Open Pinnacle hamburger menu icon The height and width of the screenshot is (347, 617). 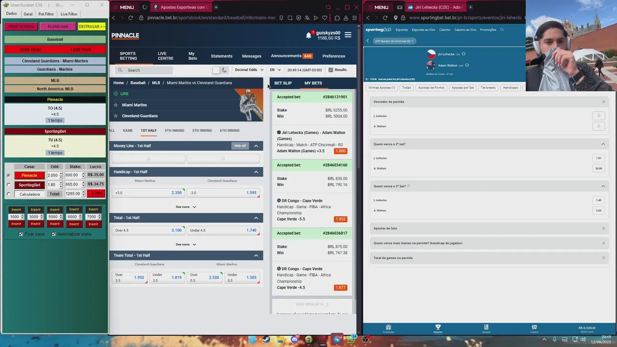click(348, 35)
